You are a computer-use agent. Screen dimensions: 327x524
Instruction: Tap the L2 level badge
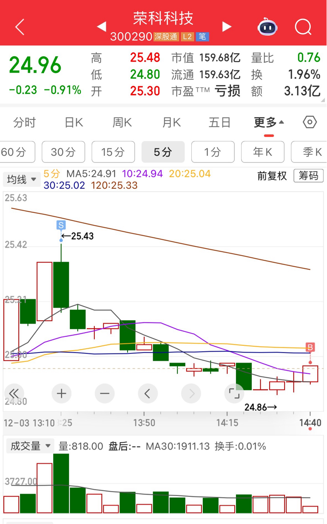[x=188, y=37]
